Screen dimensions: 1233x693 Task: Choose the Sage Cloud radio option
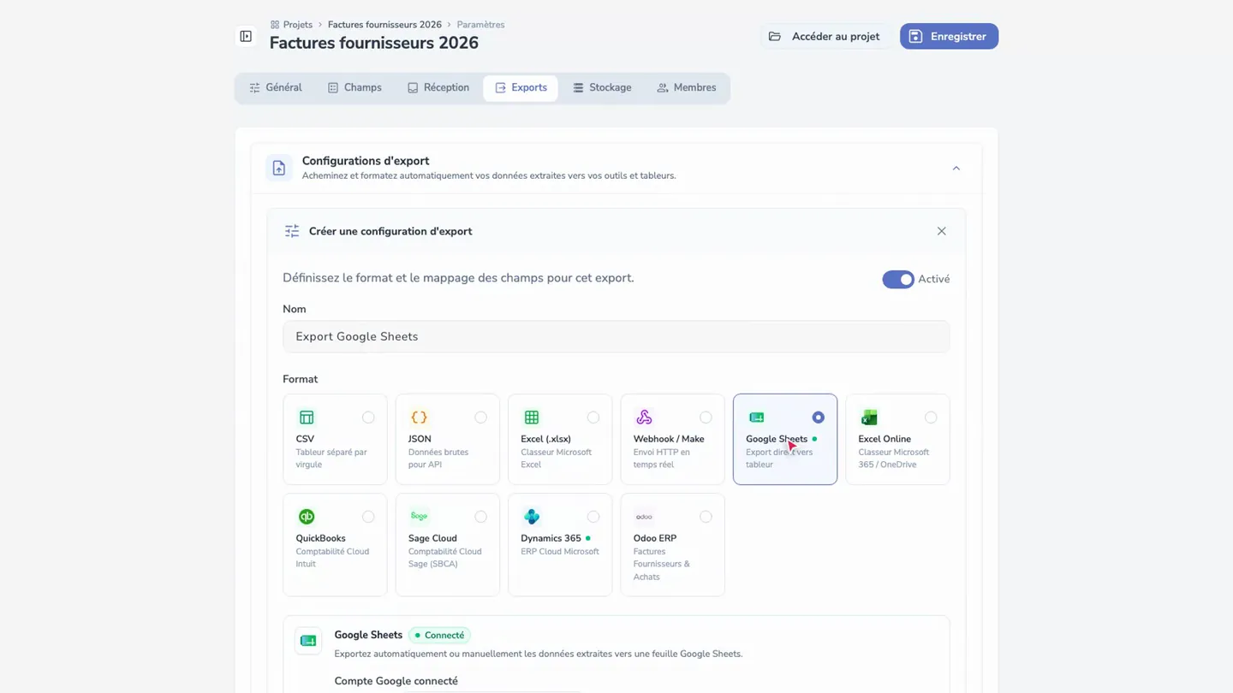click(480, 517)
